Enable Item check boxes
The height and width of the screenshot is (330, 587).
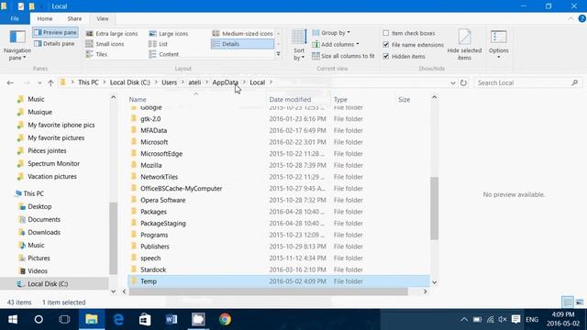[386, 33]
